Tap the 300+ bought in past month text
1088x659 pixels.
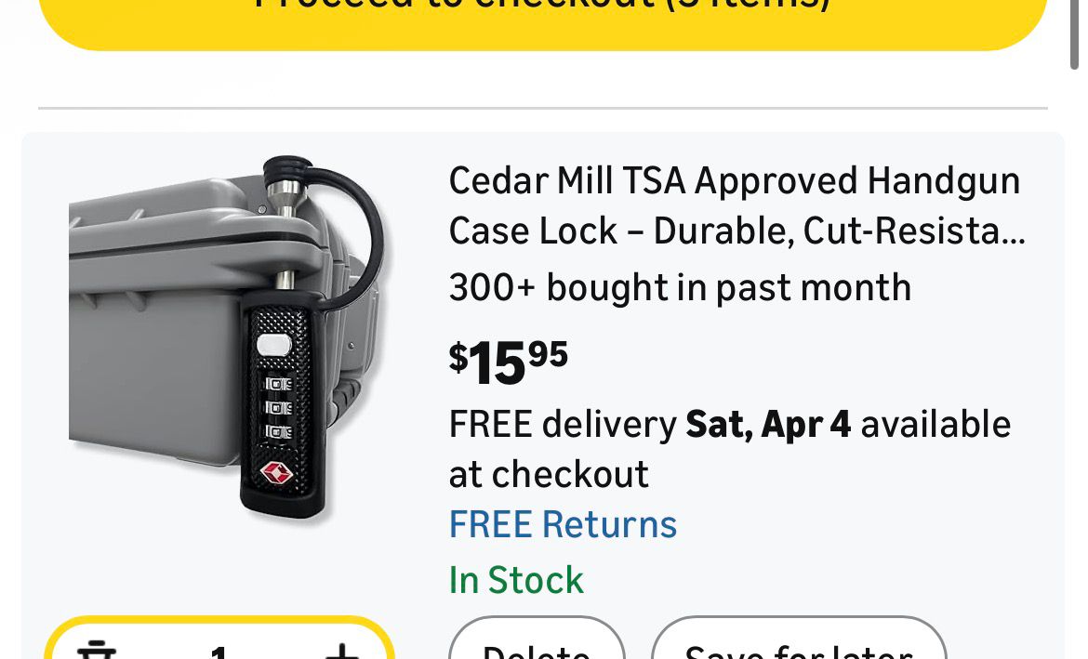(679, 288)
